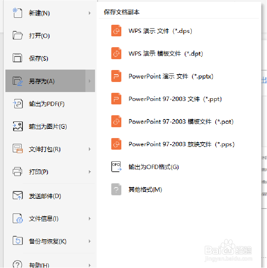
Task: Click the Export as picture icon
Action: point(18,126)
